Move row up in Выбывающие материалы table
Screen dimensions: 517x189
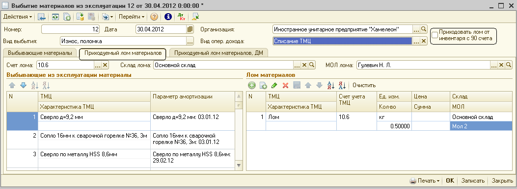point(12,86)
